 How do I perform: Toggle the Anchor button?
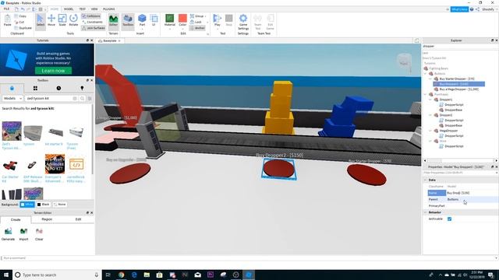[x=197, y=28]
